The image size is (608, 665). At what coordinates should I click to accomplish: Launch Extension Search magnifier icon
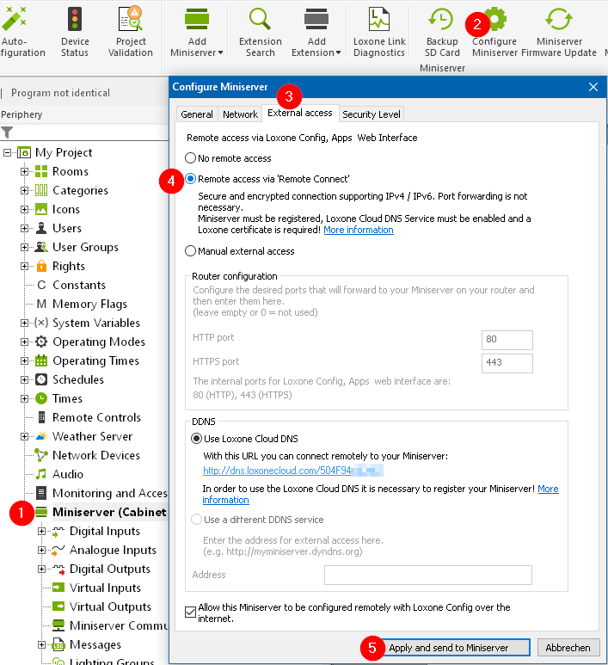coord(260,21)
